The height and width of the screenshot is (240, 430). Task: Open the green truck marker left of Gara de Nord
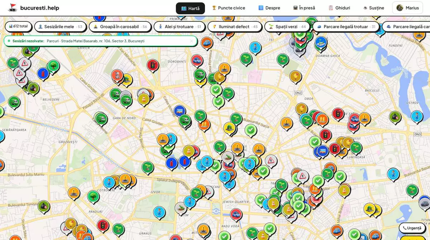coord(101,119)
